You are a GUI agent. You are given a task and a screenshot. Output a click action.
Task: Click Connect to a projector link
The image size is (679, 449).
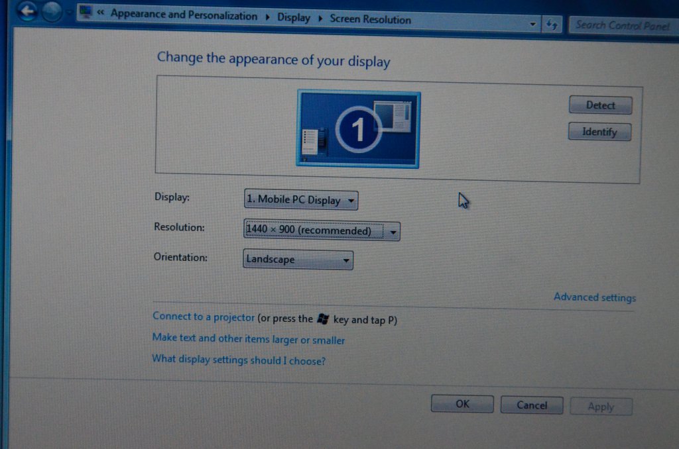(204, 317)
